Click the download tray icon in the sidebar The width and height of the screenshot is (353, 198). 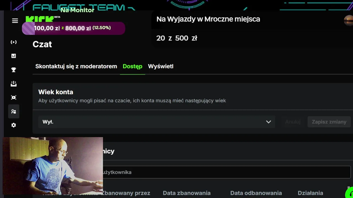pyautogui.click(x=14, y=84)
